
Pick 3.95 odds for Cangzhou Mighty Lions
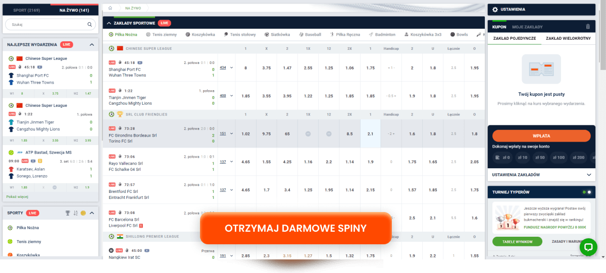(x=287, y=96)
